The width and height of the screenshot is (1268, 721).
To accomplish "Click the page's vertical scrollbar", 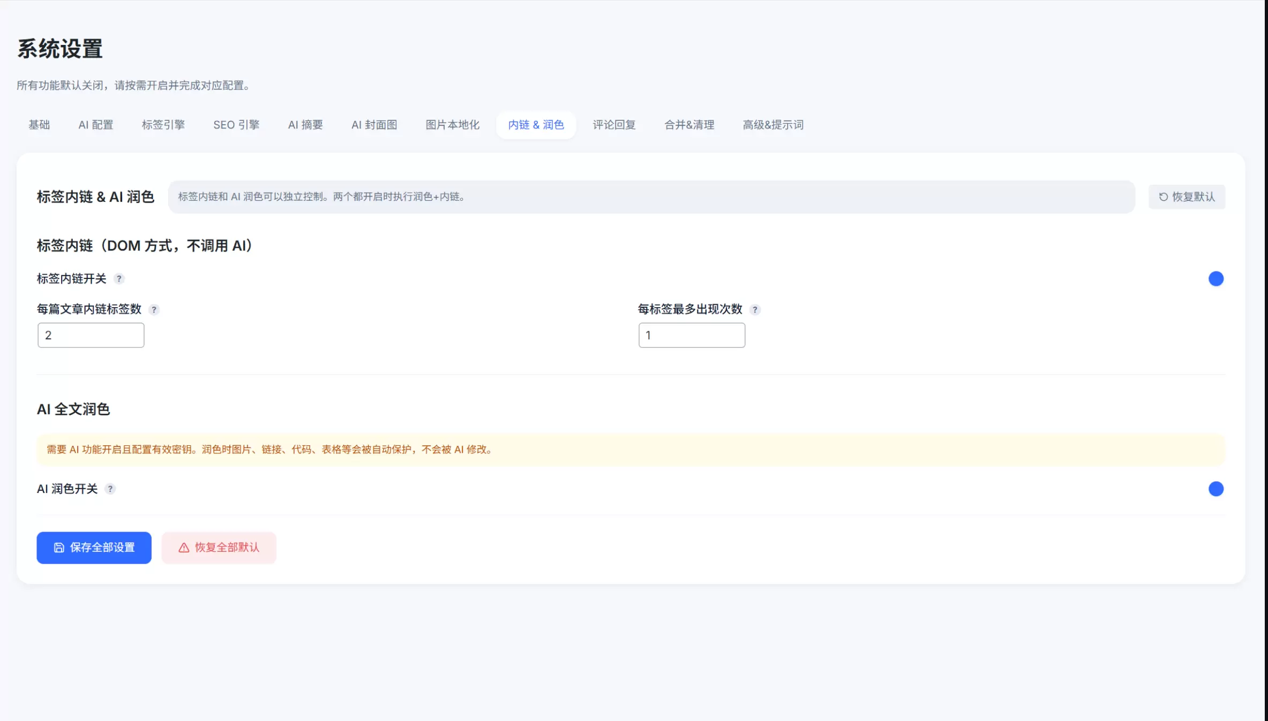I will (1266, 360).
